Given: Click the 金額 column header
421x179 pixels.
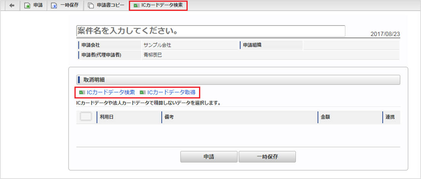Looking at the screenshot, I should point(350,117).
